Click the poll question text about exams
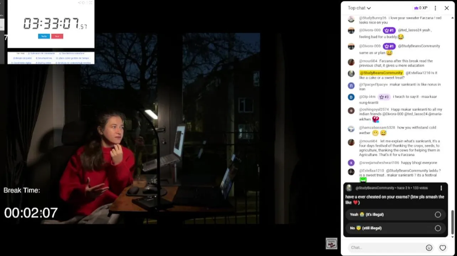Screen dimensions: 457x256 coord(395,200)
